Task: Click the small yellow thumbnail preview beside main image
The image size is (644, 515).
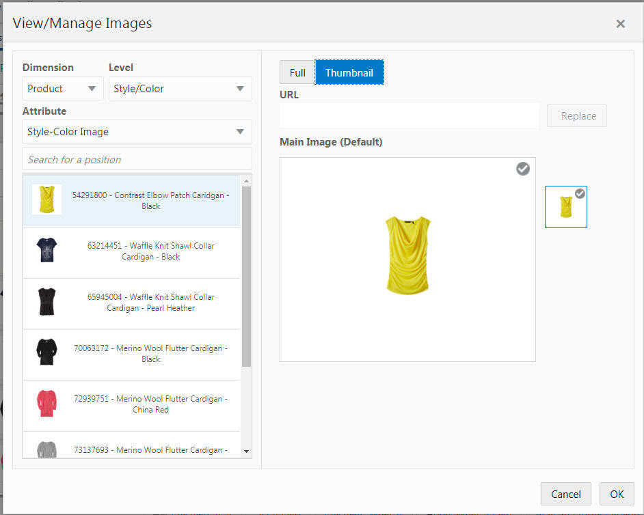Action: point(565,207)
